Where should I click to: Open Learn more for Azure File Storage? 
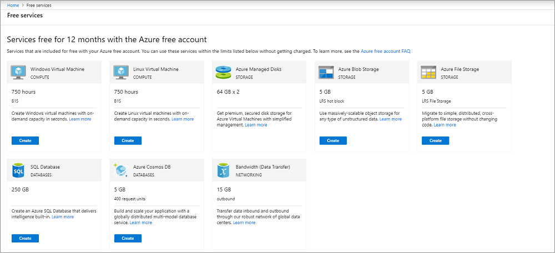click(x=445, y=125)
